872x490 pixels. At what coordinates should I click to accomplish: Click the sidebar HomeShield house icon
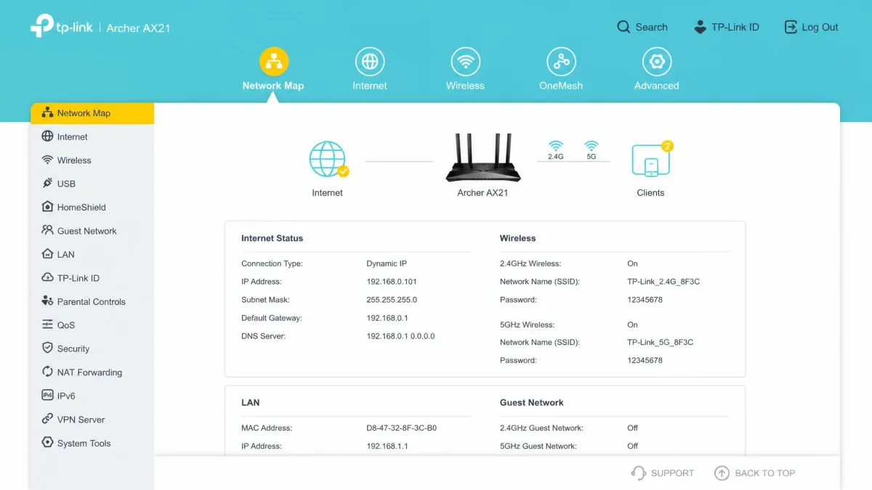click(x=47, y=207)
